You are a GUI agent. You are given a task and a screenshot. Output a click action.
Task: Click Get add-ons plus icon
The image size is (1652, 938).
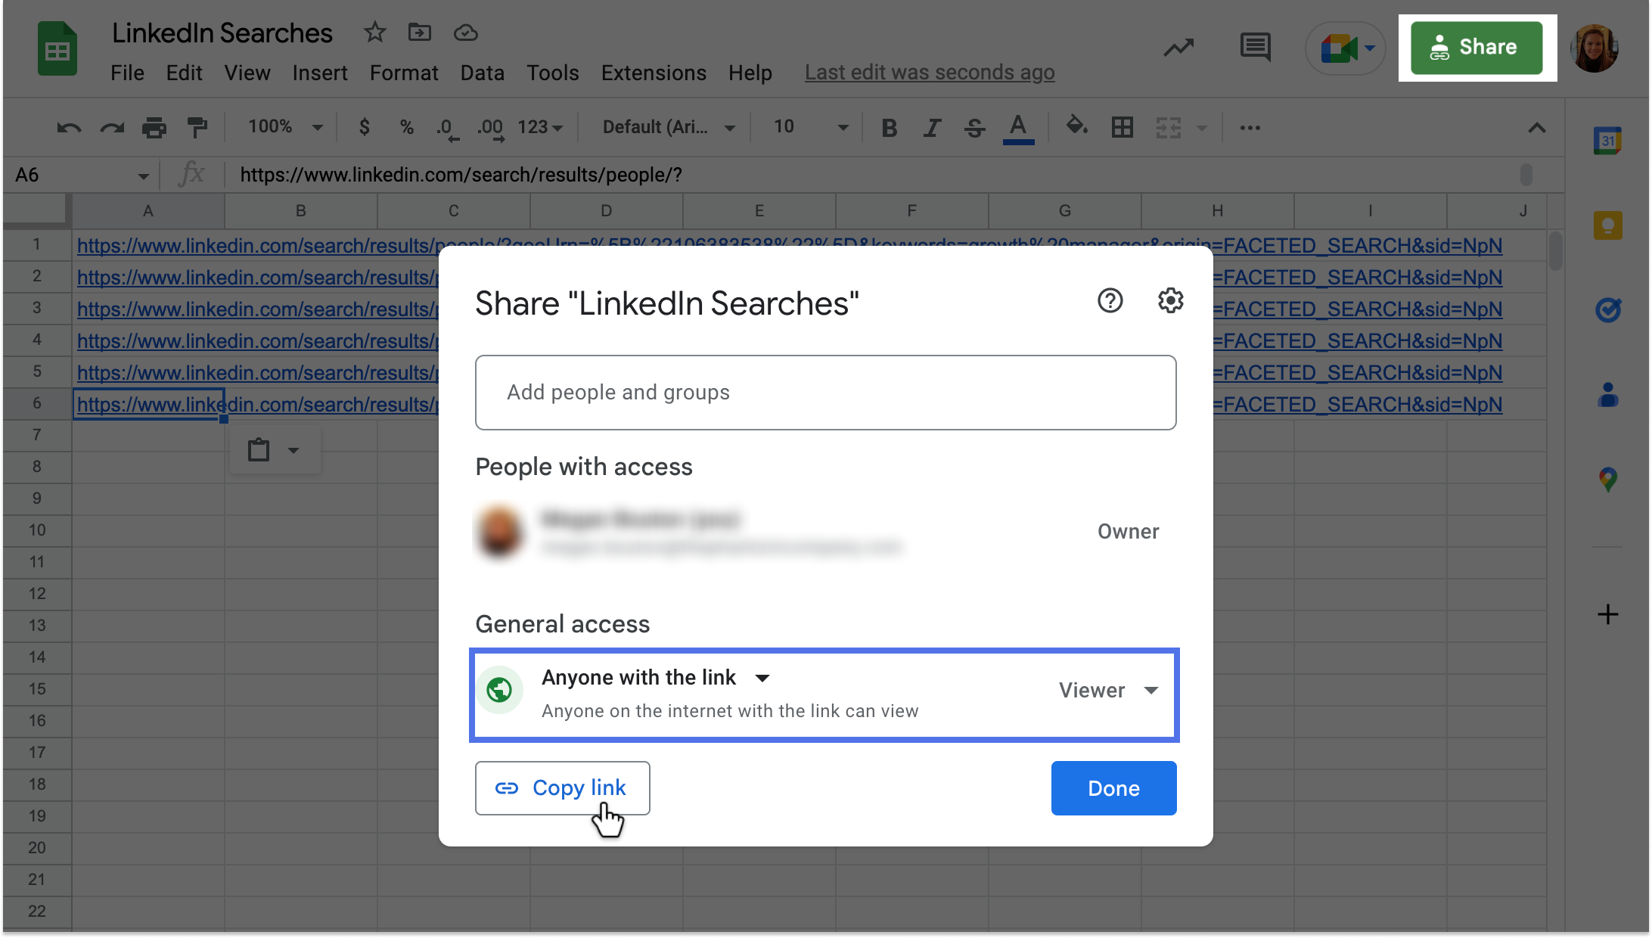click(x=1607, y=614)
